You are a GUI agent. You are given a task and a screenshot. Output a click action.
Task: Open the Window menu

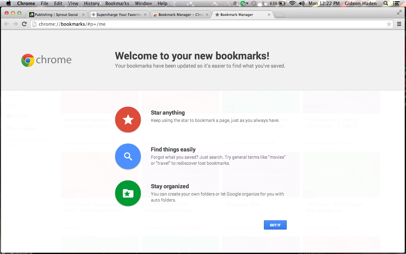tap(143, 3)
